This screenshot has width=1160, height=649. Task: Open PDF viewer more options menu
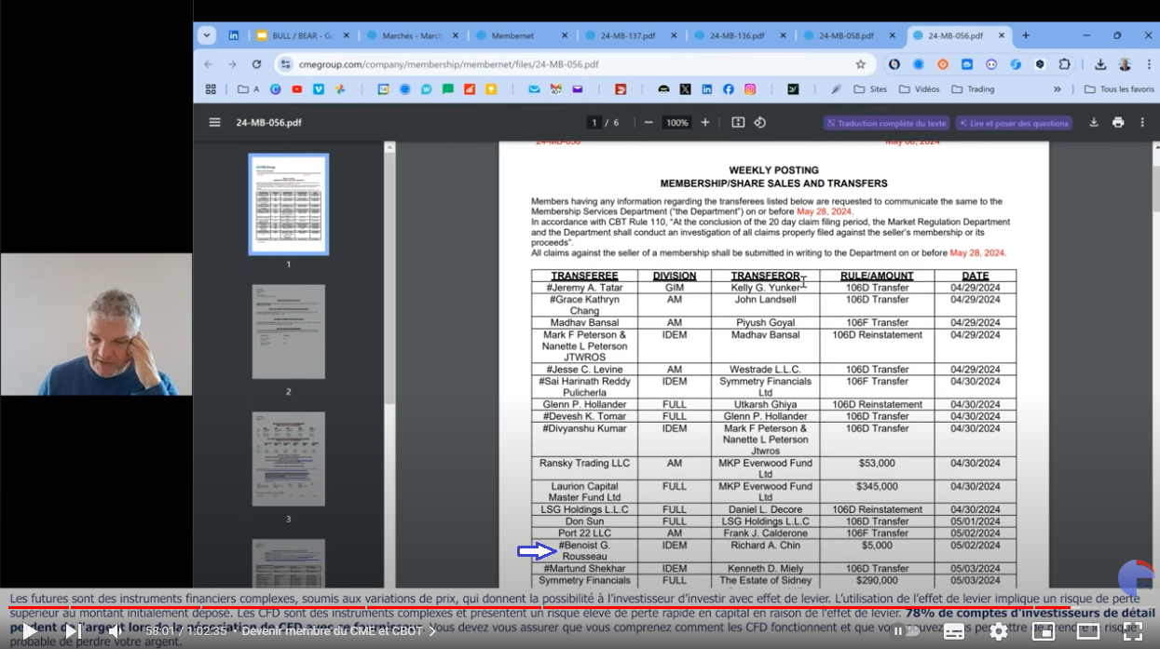[x=1142, y=122]
